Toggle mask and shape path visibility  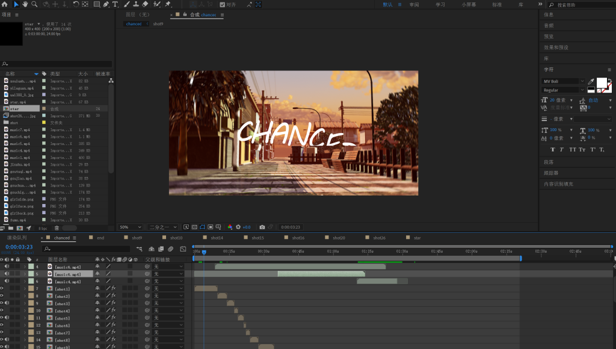(202, 227)
